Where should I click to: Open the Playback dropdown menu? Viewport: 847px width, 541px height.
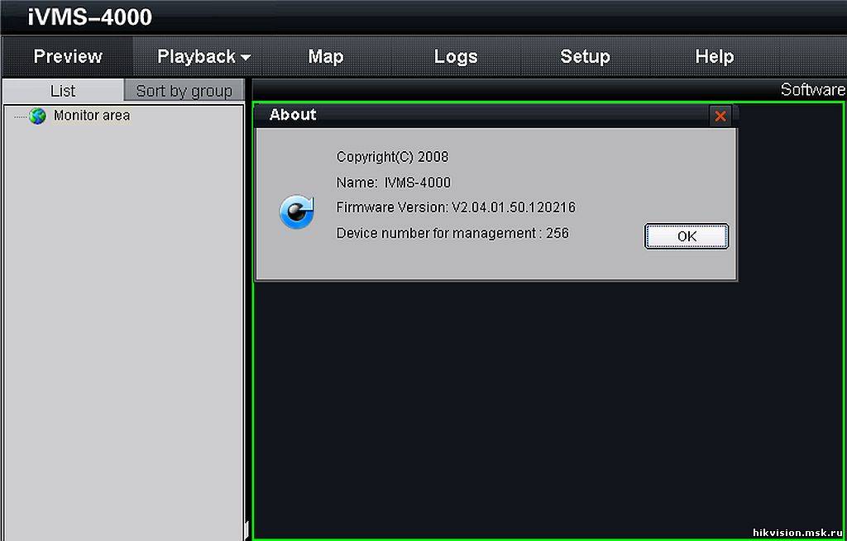(x=203, y=57)
